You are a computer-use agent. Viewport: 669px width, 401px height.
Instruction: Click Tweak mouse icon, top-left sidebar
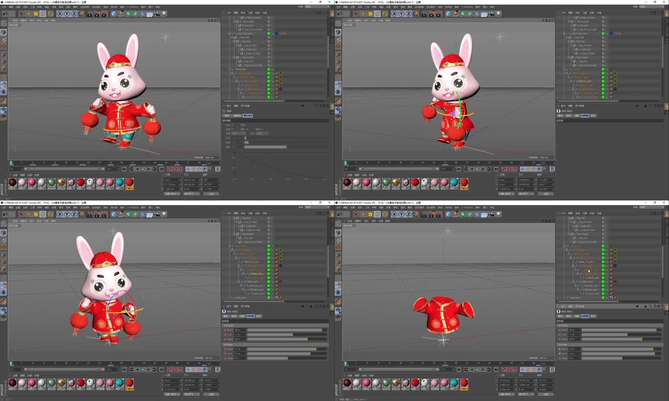click(4, 84)
